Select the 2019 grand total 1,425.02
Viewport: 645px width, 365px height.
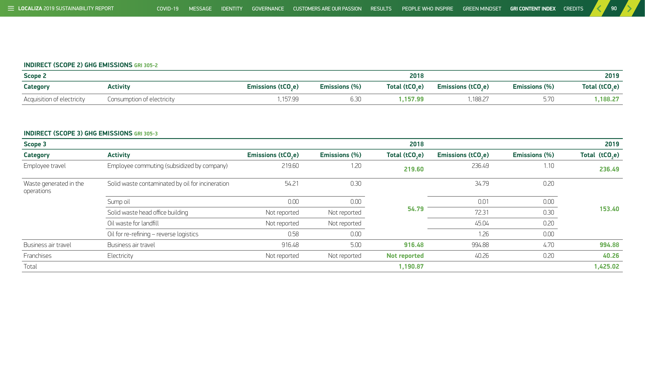pos(607,267)
